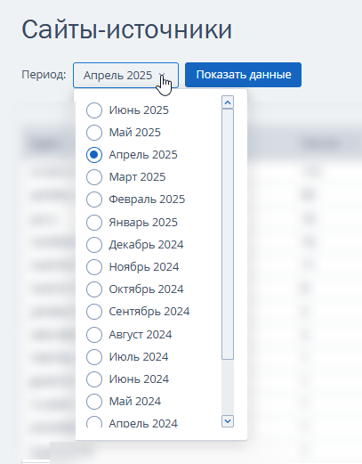This screenshot has width=362, height=464.
Task: Select Ноябрь 2024 in the dropdown
Action: pyautogui.click(x=94, y=267)
